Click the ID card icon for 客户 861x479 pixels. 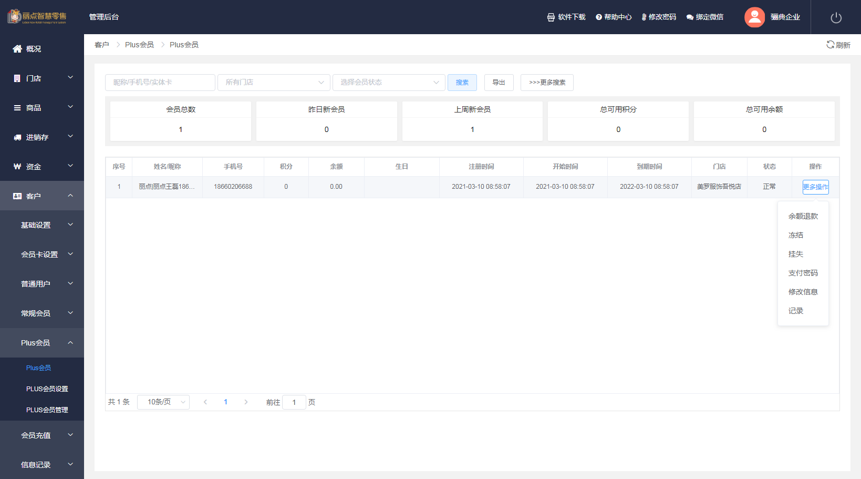tap(17, 196)
